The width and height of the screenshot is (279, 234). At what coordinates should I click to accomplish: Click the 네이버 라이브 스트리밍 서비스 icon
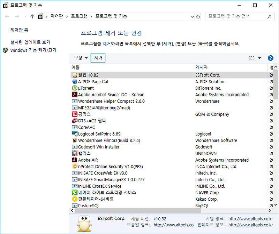tap(75, 193)
